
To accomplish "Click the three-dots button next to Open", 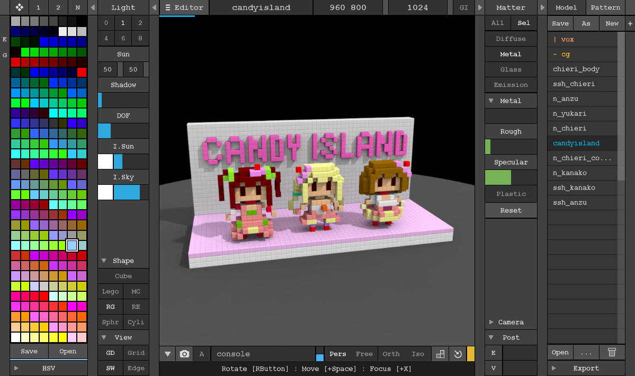I will click(x=586, y=352).
